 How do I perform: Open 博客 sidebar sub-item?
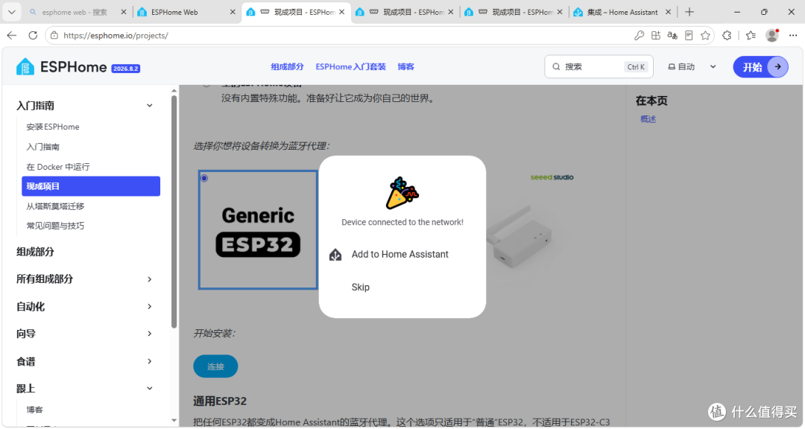point(35,410)
